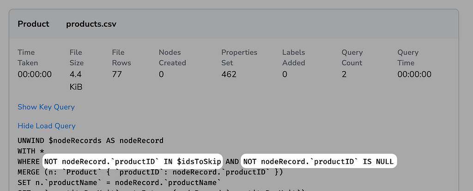This screenshot has width=473, height=191.
Task: Click the Show Key Query link
Action: (x=46, y=107)
